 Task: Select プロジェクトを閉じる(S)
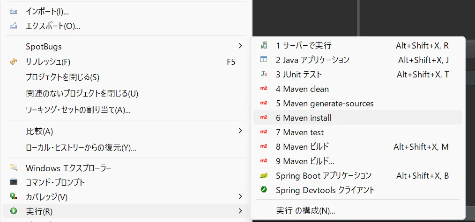(127, 77)
